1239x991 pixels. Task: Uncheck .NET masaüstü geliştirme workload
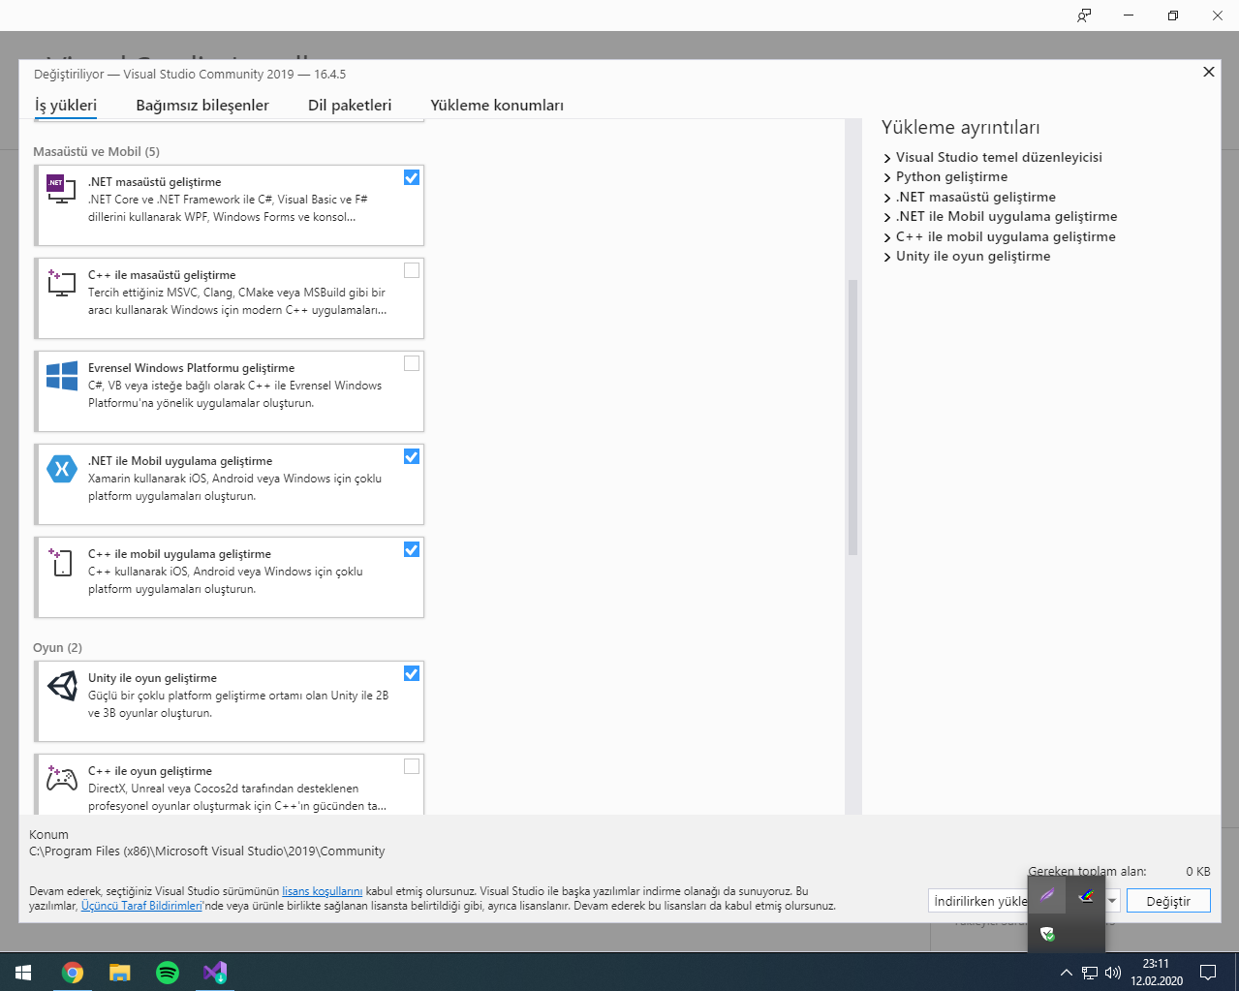coord(412,177)
